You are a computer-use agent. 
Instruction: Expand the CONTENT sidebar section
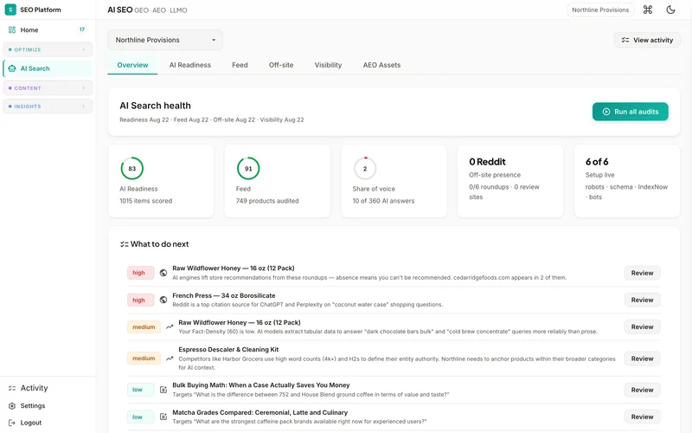tap(48, 88)
